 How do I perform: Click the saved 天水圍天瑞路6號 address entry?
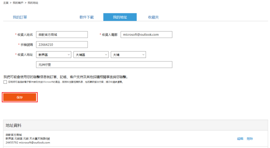(28, 139)
